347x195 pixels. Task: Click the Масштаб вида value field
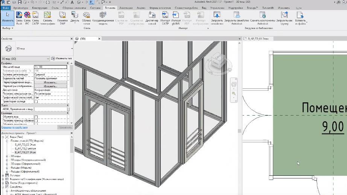50,67
